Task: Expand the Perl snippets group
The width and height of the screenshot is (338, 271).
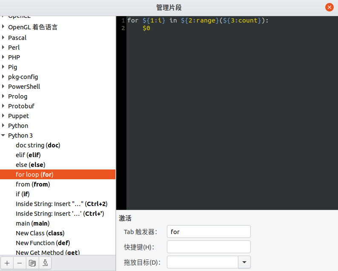Action: point(3,47)
